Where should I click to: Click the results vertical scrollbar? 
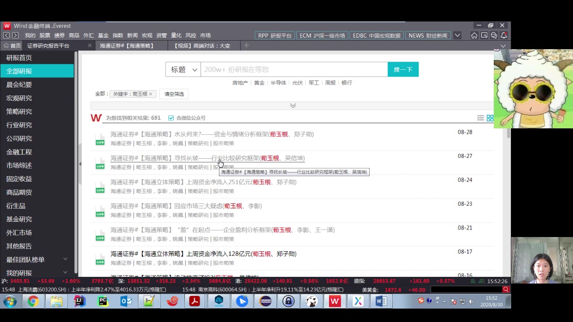(508, 133)
